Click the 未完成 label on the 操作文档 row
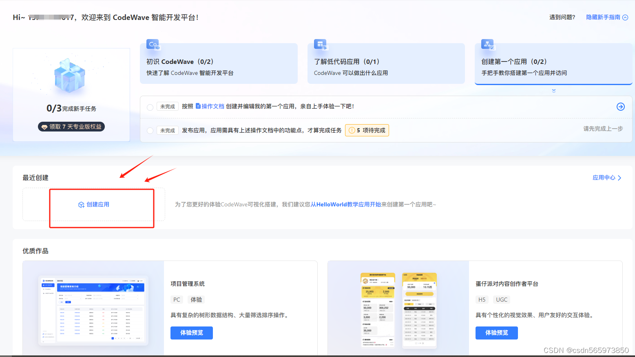This screenshot has width=635, height=357. (168, 107)
